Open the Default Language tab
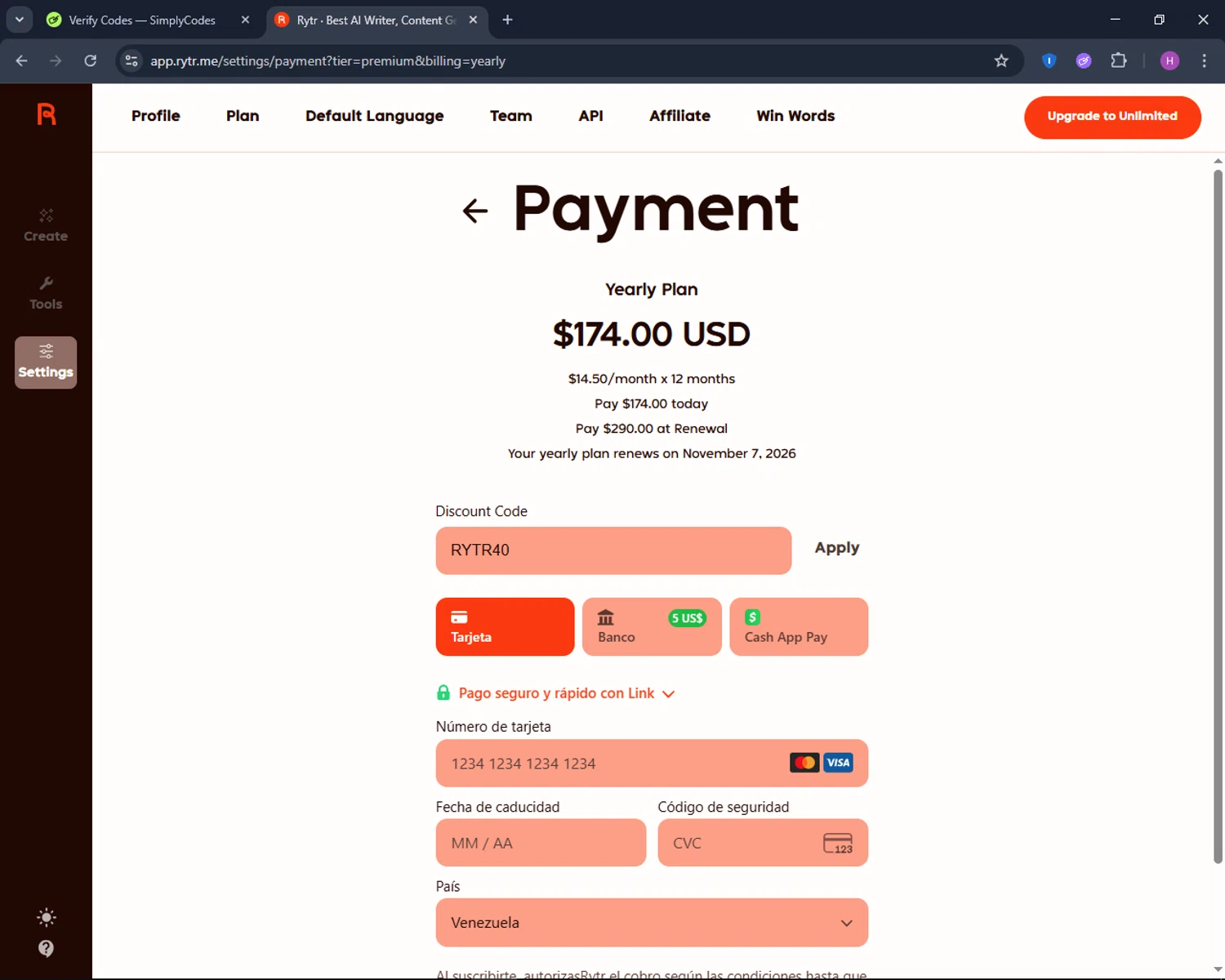The width and height of the screenshot is (1225, 980). (x=375, y=116)
